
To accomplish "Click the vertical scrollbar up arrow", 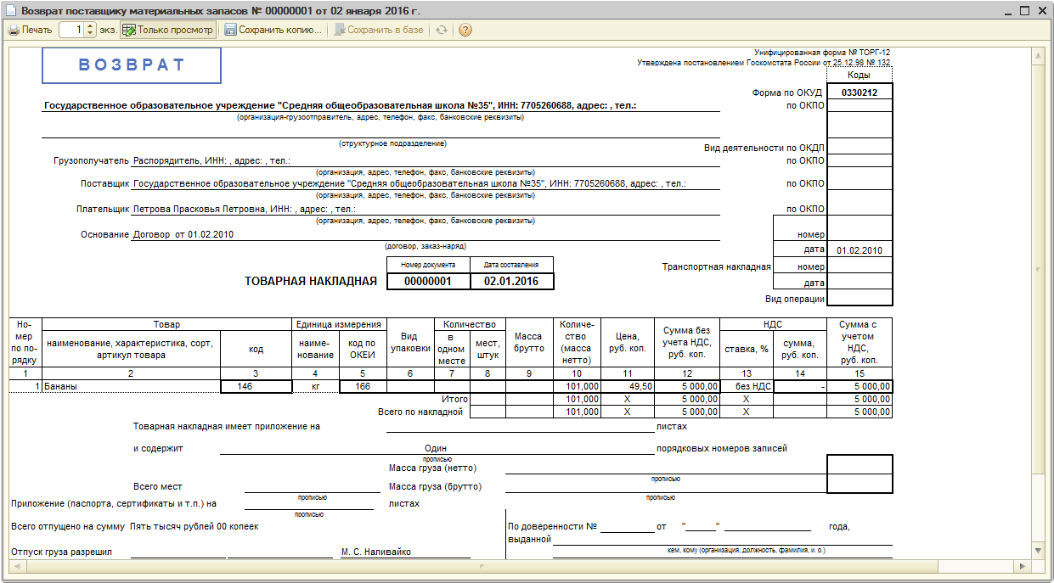I will [x=1038, y=56].
